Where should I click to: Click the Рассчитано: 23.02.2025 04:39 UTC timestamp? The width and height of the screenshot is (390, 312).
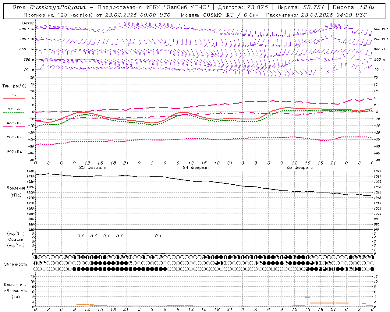pyautogui.click(x=316, y=15)
